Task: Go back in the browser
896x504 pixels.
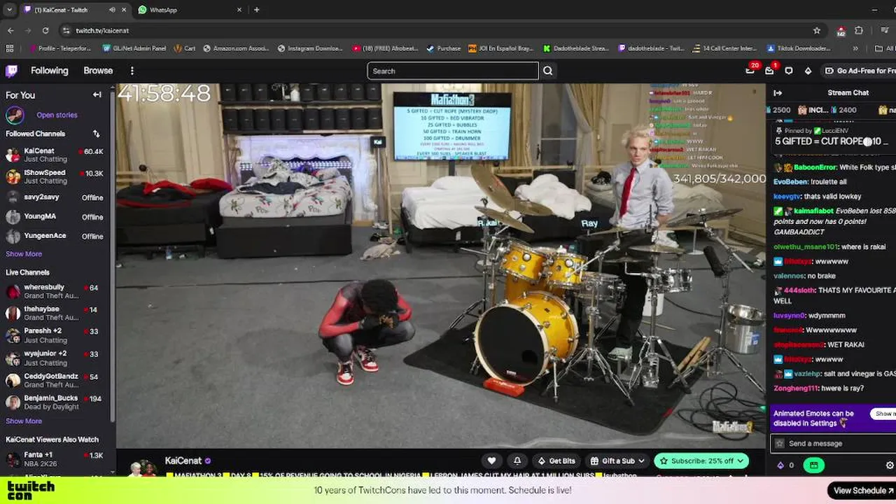Action: point(10,31)
